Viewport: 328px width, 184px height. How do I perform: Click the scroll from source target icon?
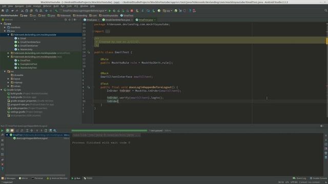tap(66, 19)
